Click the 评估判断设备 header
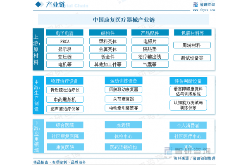The width and height of the screenshot is (248, 165). click(188, 80)
